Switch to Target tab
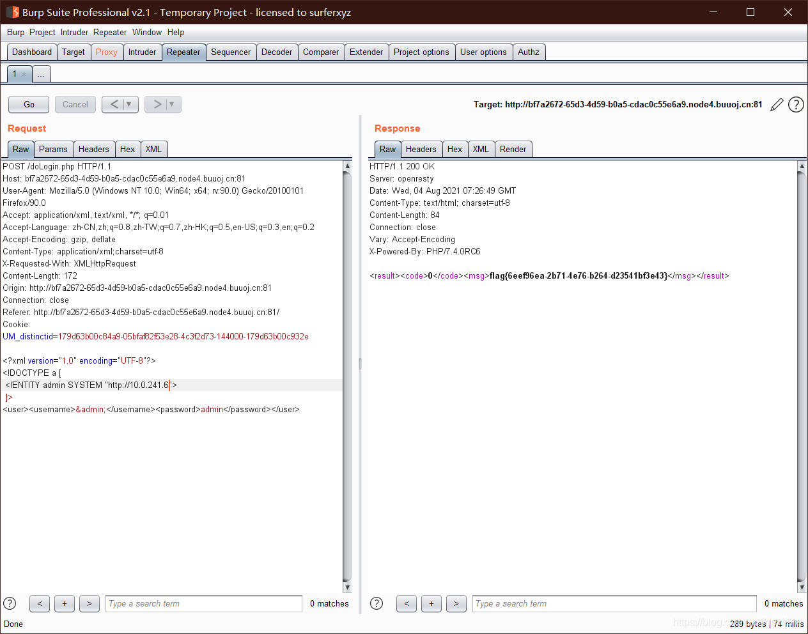808x634 pixels. [x=74, y=52]
